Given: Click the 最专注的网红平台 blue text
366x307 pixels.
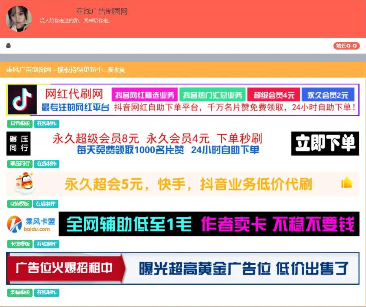Looking at the screenshot, I should point(75,108).
